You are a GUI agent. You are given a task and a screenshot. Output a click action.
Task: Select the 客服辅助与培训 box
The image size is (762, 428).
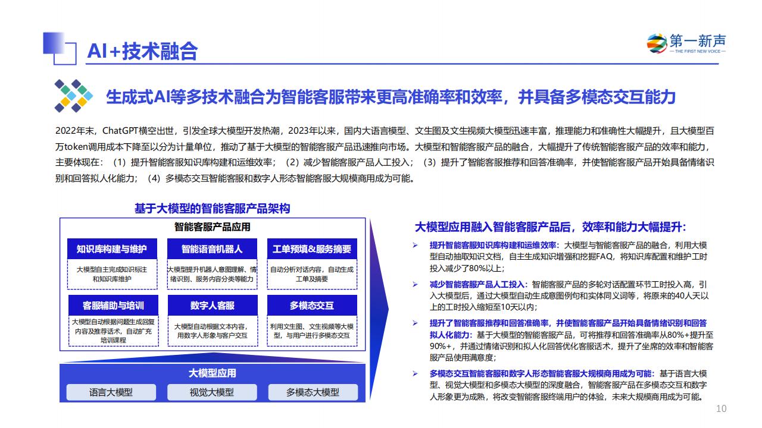[x=113, y=306]
